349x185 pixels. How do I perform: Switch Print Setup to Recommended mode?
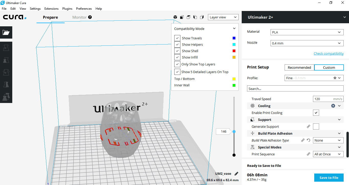tap(299, 67)
